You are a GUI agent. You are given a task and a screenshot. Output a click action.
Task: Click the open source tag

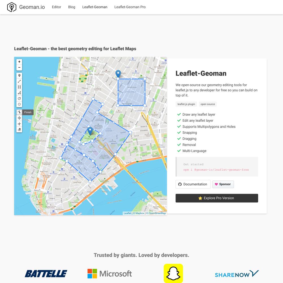click(208, 104)
